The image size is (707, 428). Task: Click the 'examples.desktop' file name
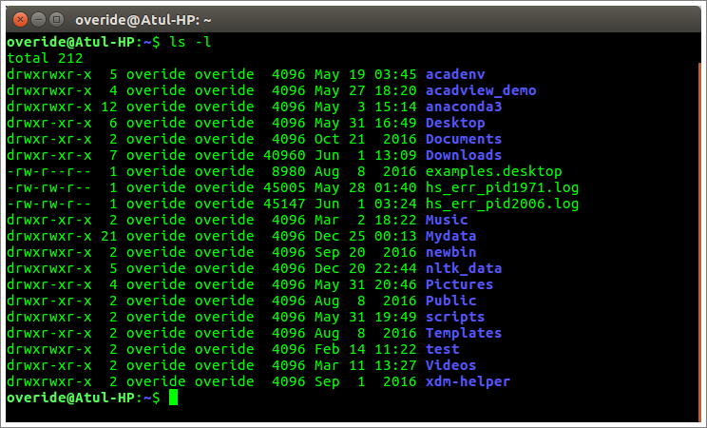point(494,171)
